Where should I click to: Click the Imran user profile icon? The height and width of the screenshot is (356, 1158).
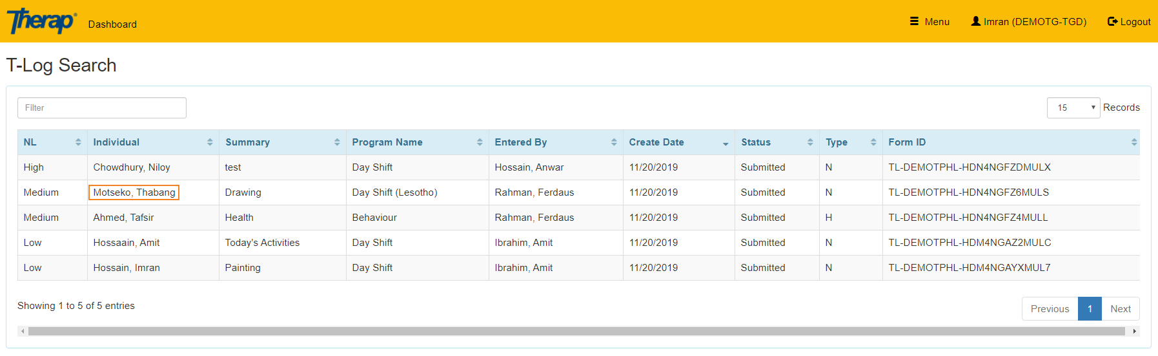pos(975,21)
